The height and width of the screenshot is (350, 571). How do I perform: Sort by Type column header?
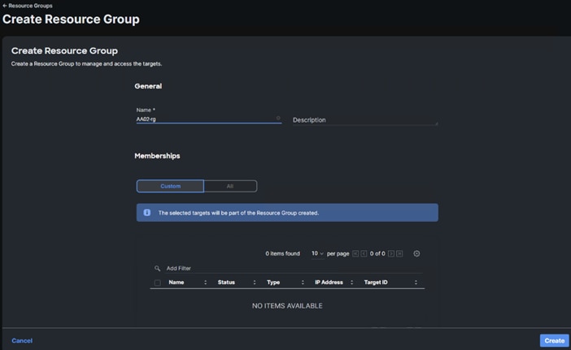click(273, 283)
